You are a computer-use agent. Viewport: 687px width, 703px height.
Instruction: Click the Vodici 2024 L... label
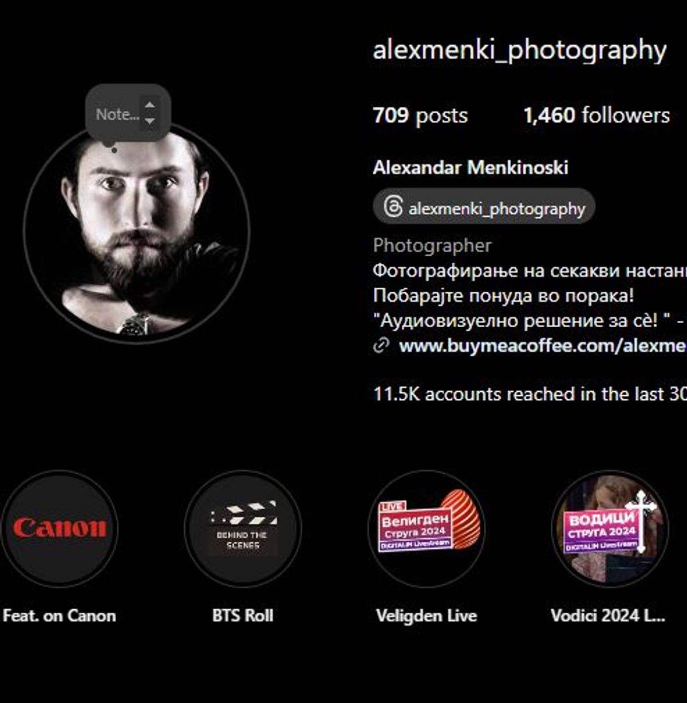tap(608, 615)
